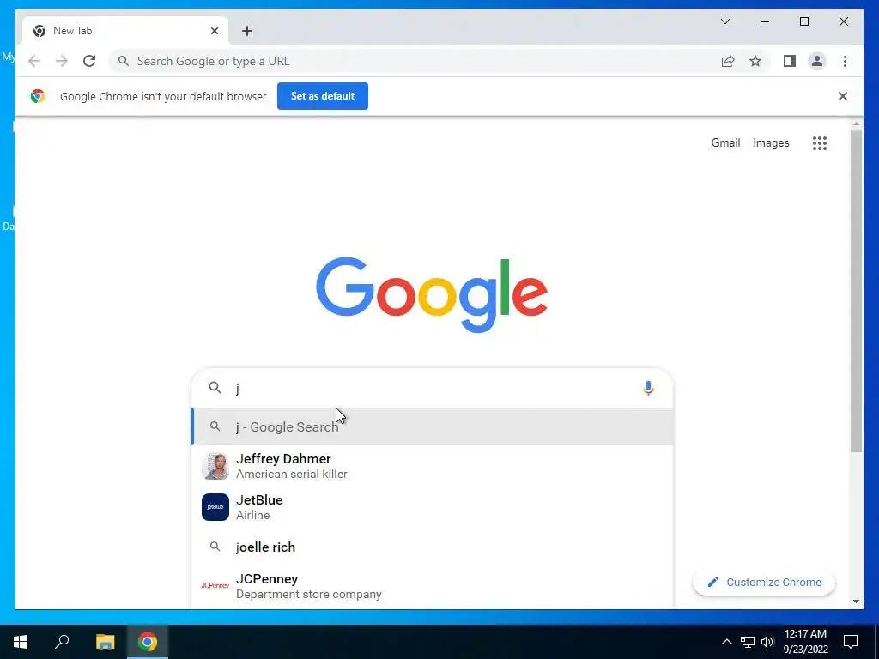Click the scrollbar down arrow
The image size is (879, 659).
pos(856,602)
